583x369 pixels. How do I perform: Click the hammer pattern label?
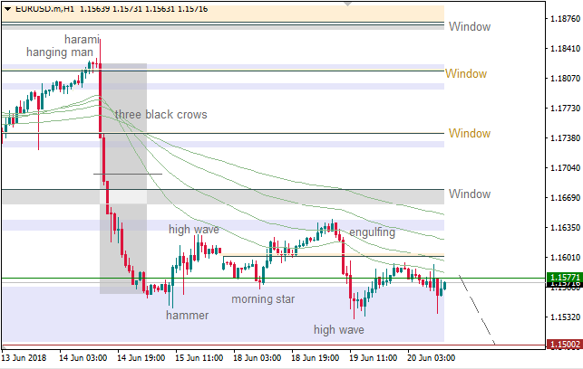[187, 316]
